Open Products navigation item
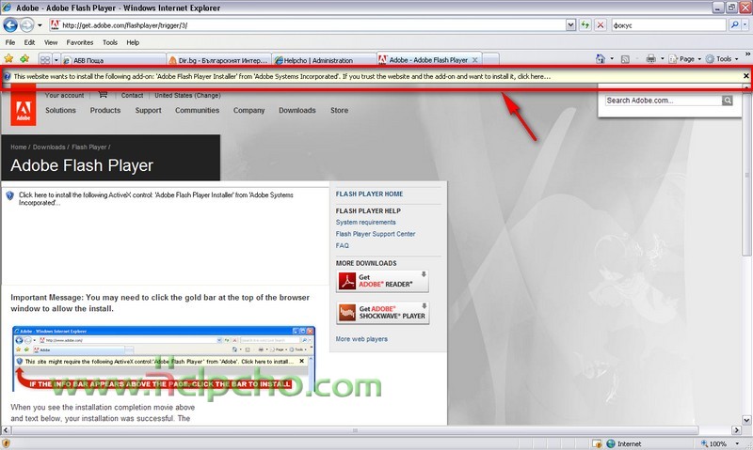Viewport: 753px width, 450px height. [105, 110]
